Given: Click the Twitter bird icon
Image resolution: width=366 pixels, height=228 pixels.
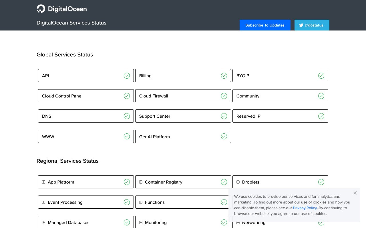Looking at the screenshot, I should [301, 25].
